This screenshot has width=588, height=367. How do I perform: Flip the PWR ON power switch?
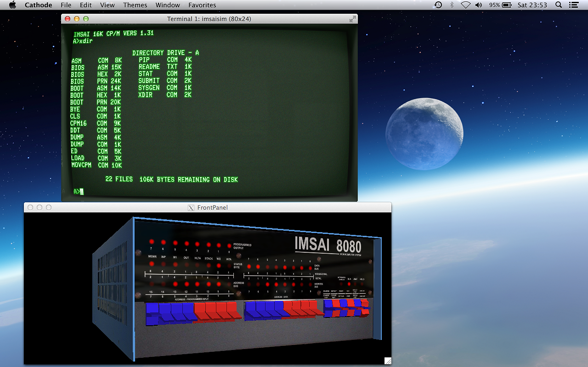tap(364, 307)
